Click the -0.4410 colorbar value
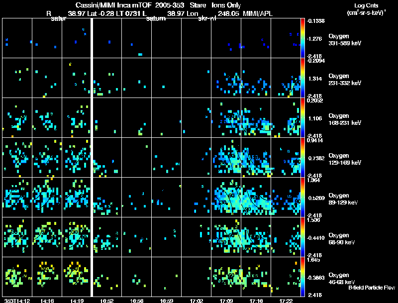This screenshot has width=398, height=303. 315,238
